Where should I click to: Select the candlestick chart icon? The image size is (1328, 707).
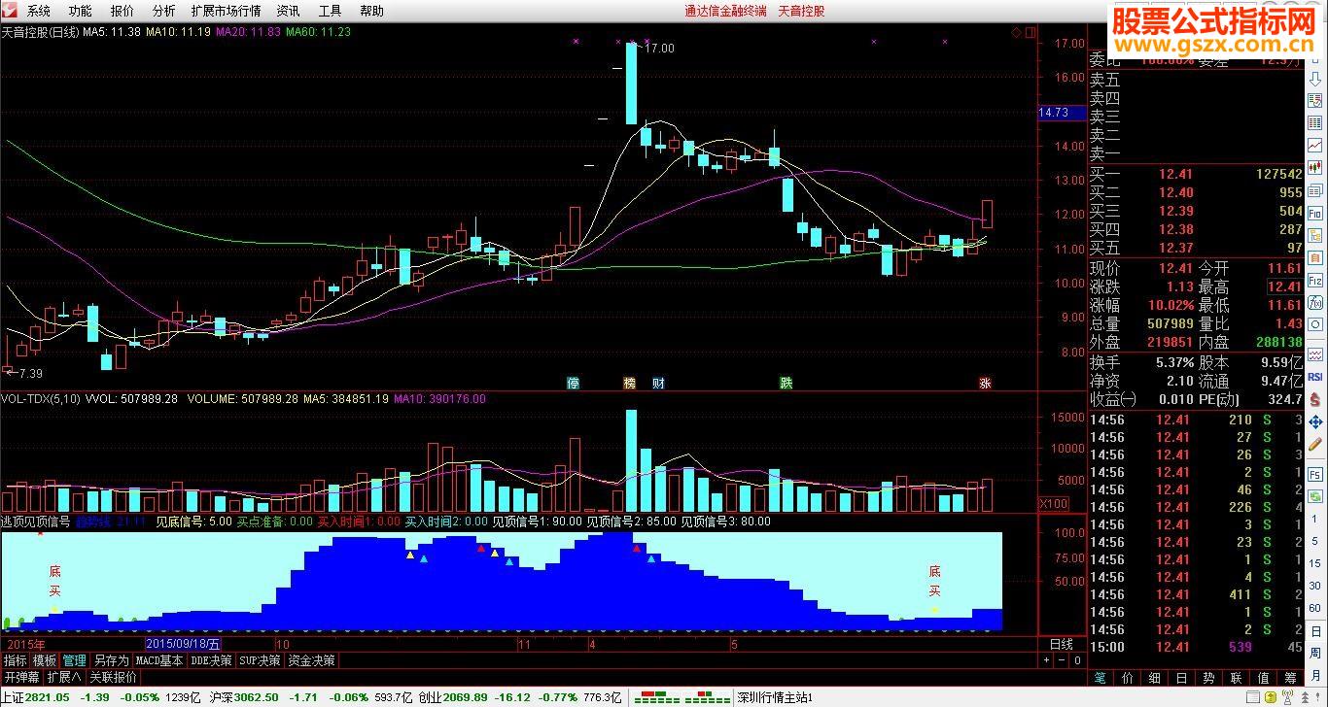tap(1315, 167)
